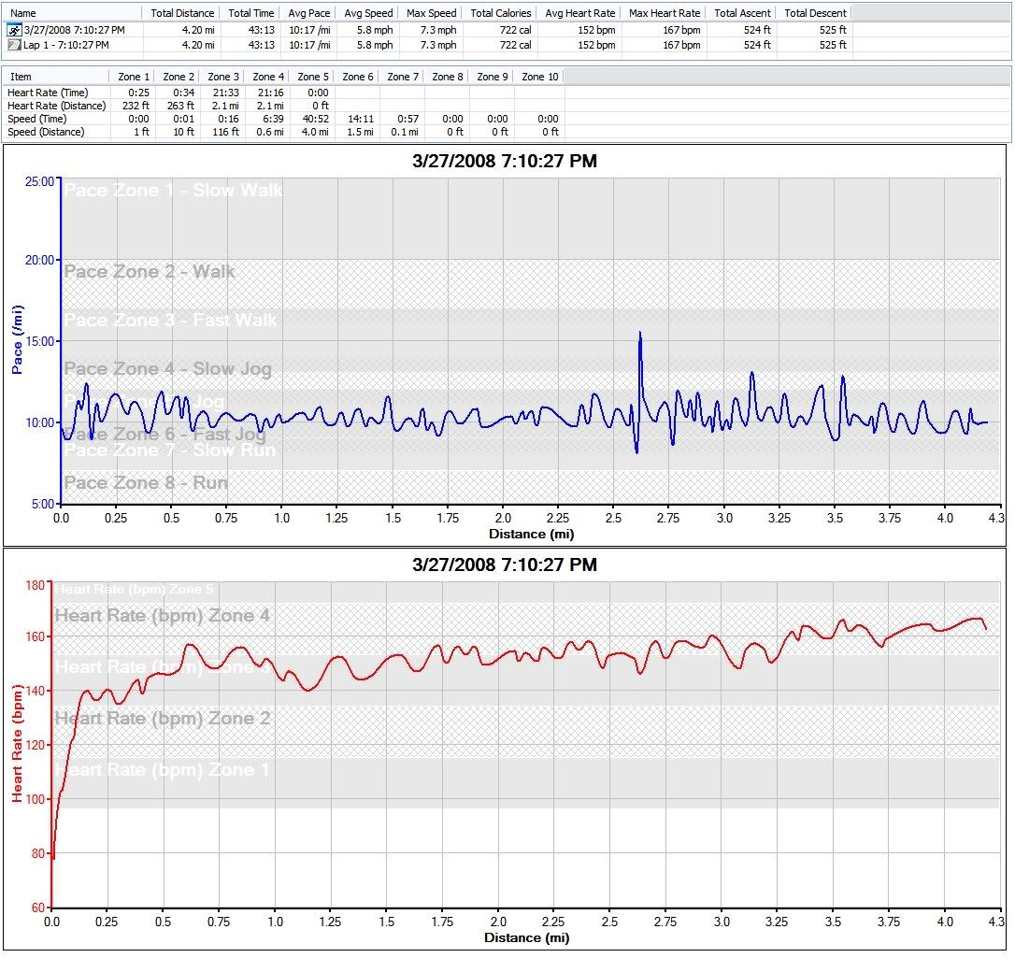Select the 3/27/2008 7:10:27 PM activity row

[74, 30]
